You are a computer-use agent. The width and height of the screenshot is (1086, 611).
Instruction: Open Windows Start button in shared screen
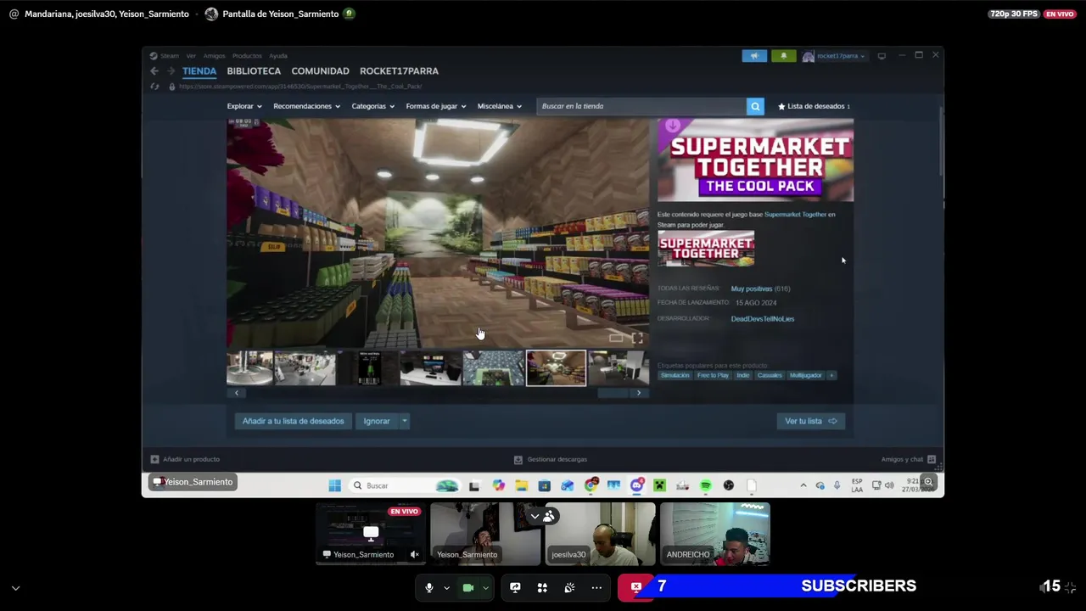334,485
